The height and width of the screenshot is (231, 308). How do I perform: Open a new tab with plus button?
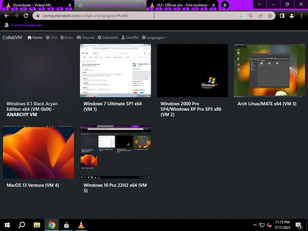[225, 5]
